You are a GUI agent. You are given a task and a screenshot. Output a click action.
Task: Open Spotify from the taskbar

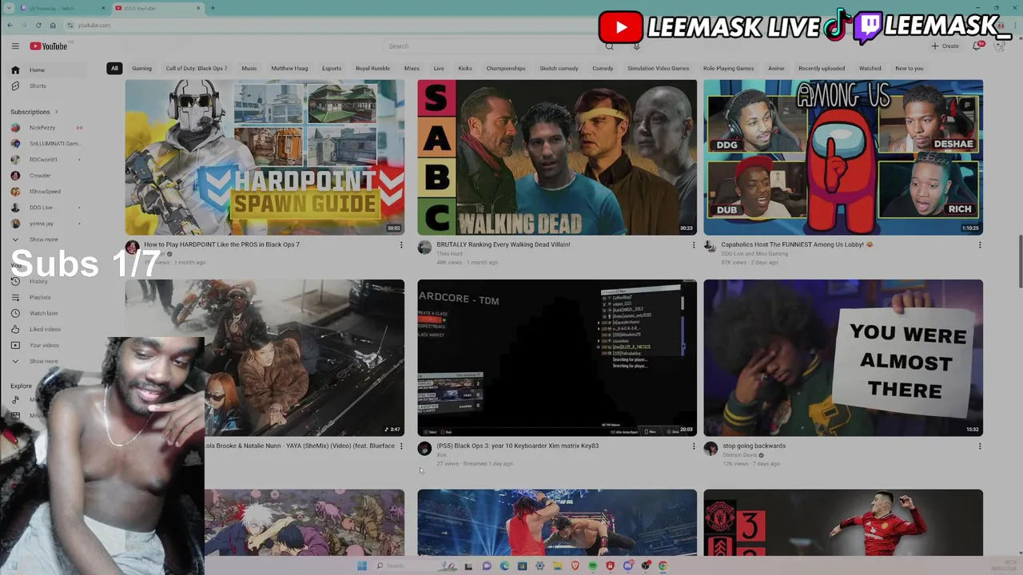(592, 565)
